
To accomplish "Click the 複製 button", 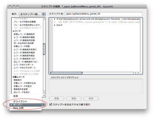I will click(x=74, y=98).
